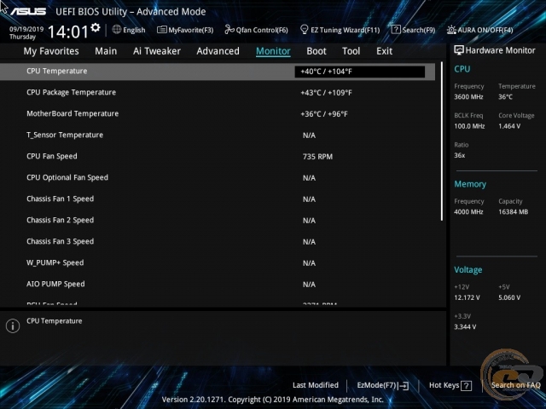Viewport: 546px width, 409px height.
Task: Select the CPU Fan Speed row
Action: pyautogui.click(x=218, y=156)
